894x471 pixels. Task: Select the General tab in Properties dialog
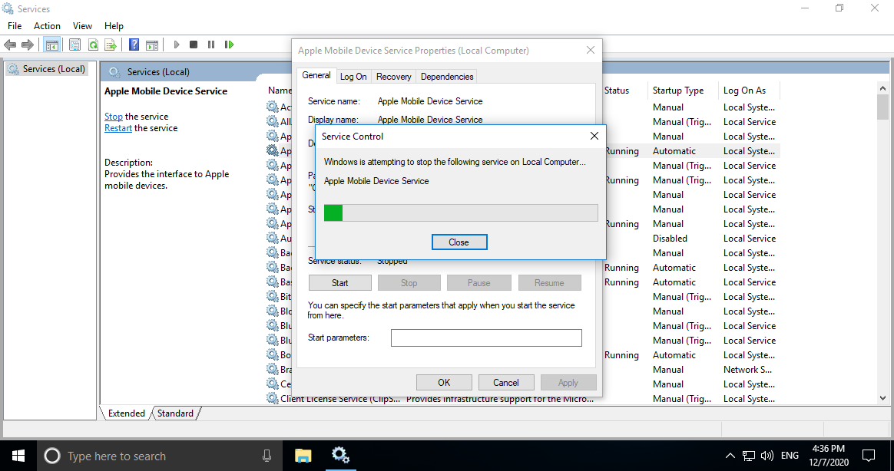click(x=316, y=75)
